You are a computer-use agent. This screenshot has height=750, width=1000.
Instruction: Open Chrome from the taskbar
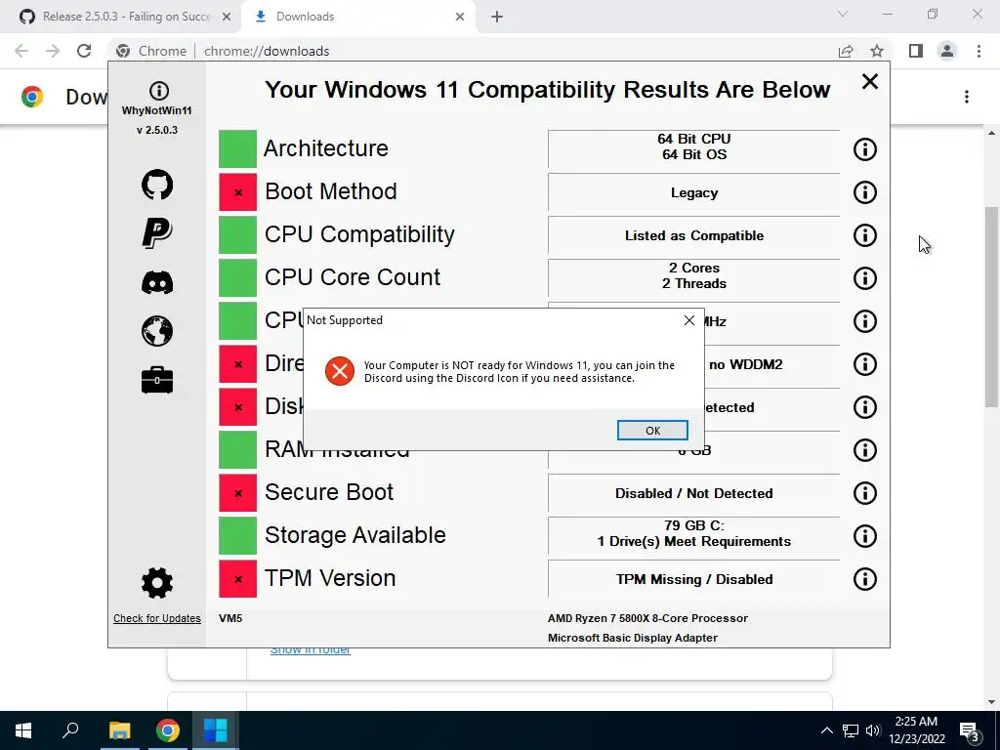[167, 730]
